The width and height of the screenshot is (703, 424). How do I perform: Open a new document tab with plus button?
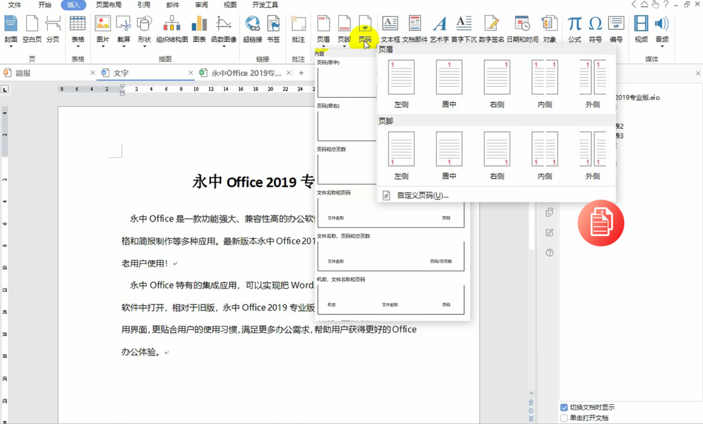pos(301,73)
